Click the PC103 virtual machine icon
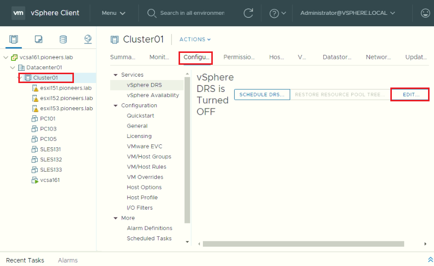The image size is (434, 266). pyautogui.click(x=35, y=129)
